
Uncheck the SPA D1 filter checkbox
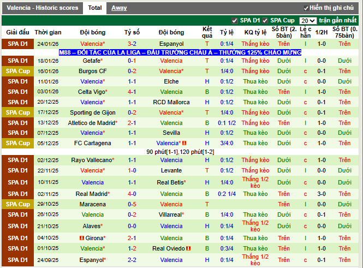pyautogui.click(x=235, y=21)
